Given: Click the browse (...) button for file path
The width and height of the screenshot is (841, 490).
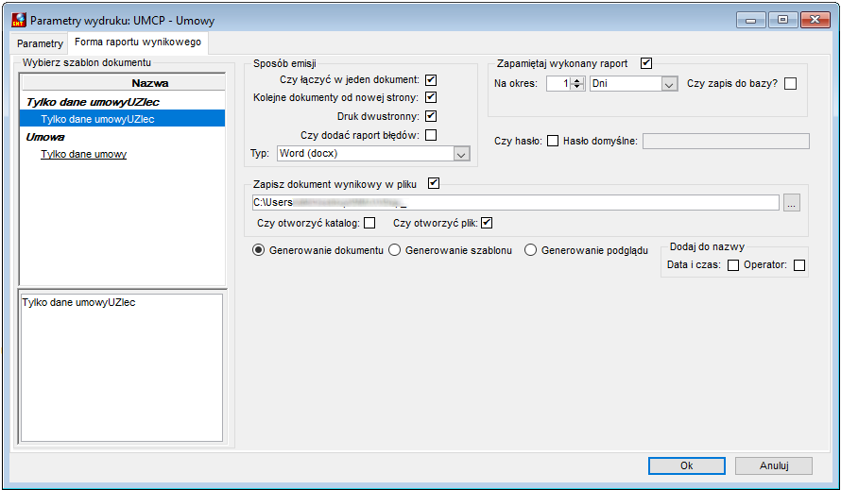Looking at the screenshot, I should coord(792,203).
